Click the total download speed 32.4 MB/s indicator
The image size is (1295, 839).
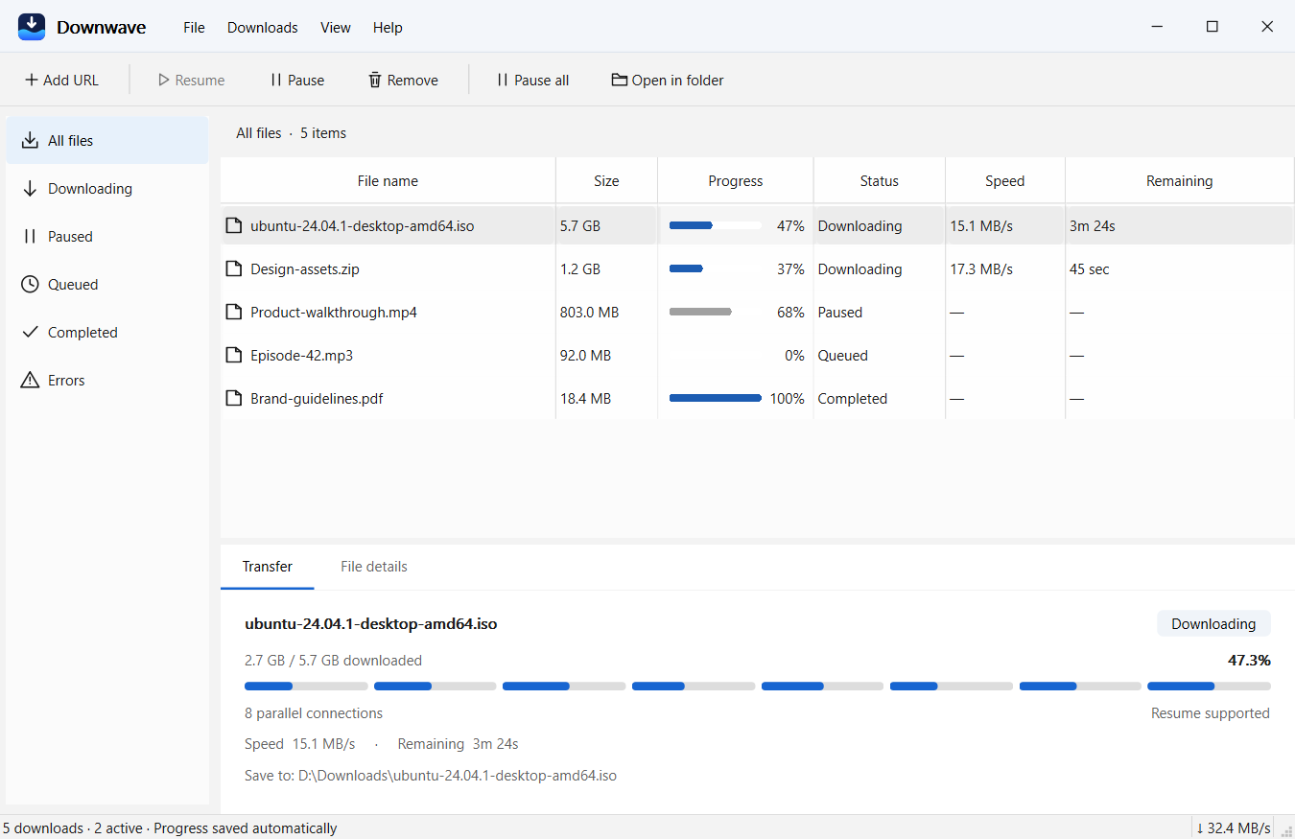point(1234,828)
